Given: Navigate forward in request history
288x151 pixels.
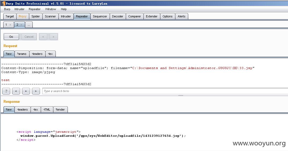Looking at the screenshot, I should tap(53, 37).
